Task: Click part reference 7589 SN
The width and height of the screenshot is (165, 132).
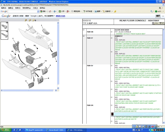Action: (90, 32)
